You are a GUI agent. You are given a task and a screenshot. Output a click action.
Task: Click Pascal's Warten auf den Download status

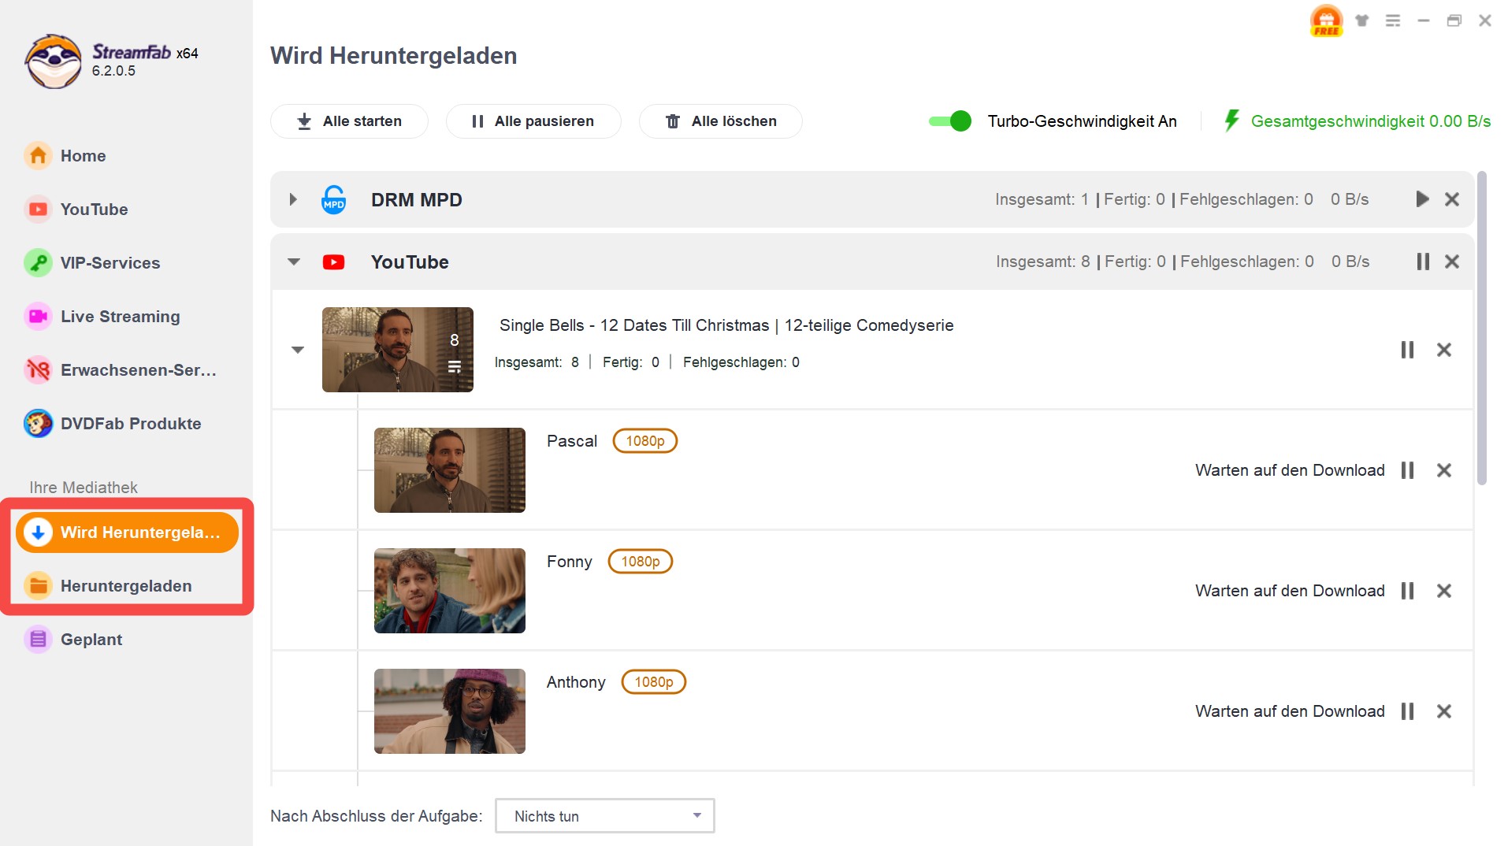tap(1290, 470)
